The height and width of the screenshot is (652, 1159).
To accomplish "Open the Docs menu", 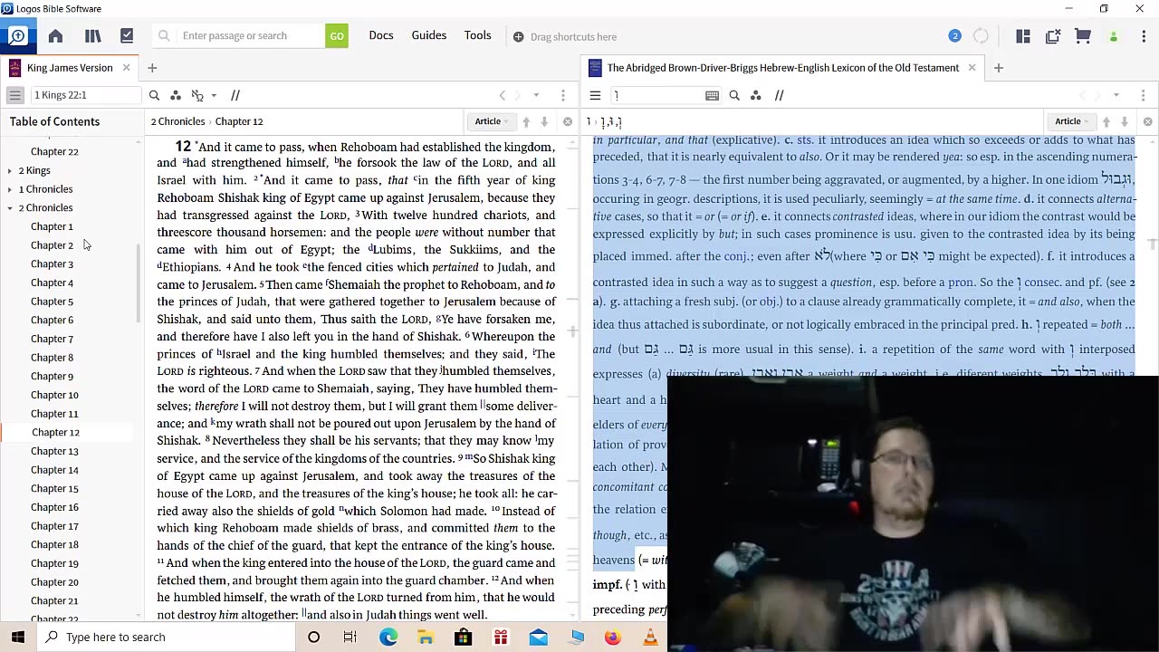I will click(381, 35).
